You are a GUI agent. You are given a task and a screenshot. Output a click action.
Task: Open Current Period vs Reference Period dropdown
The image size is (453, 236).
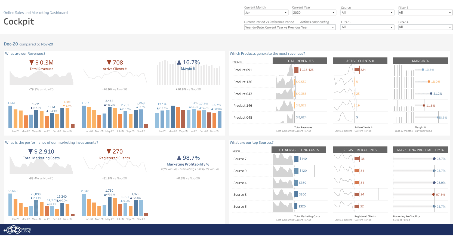pyautogui.click(x=290, y=27)
